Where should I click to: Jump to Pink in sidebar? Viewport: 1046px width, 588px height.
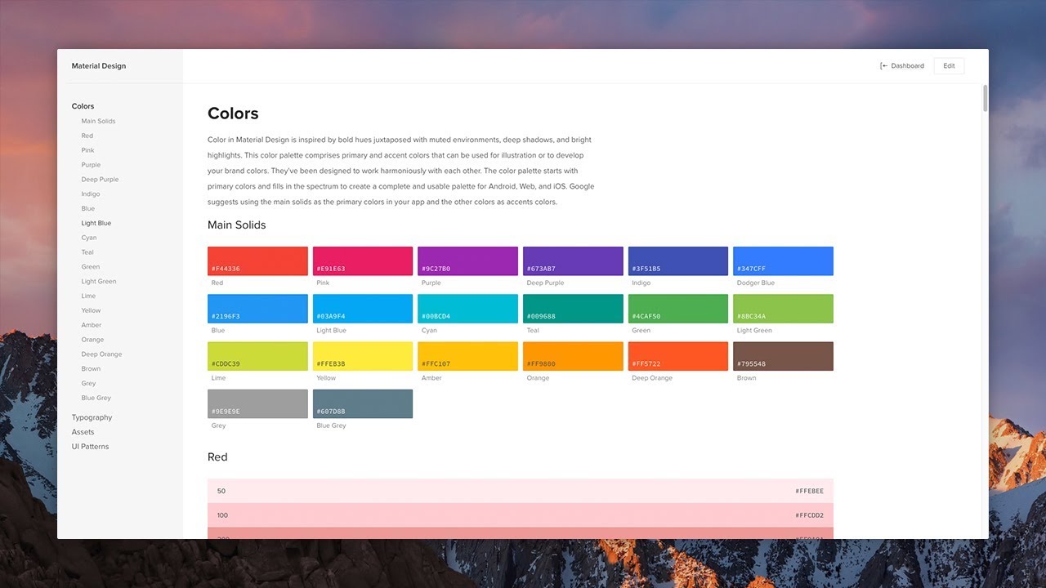pos(87,150)
